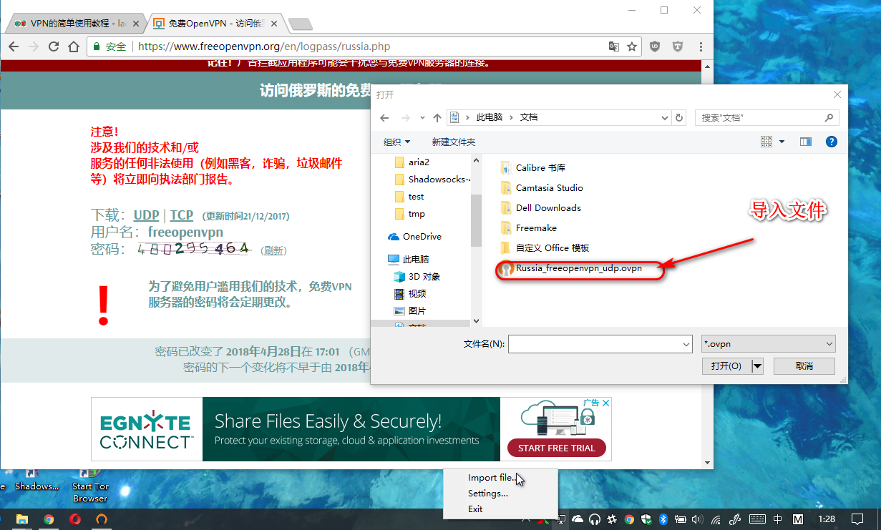Click Bluetooth icon in system tray
This screenshot has width=881, height=530.
pos(663,519)
